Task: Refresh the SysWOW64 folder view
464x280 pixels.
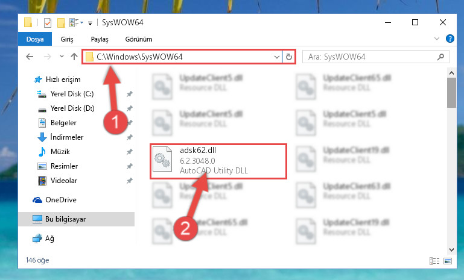Action: (289, 57)
